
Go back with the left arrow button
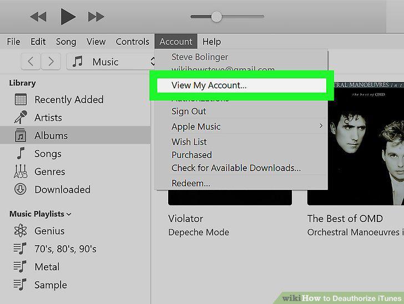pyautogui.click(x=31, y=61)
